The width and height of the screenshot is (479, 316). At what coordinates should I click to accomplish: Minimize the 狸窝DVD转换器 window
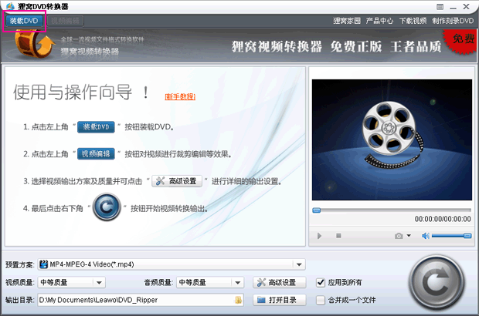453,7
